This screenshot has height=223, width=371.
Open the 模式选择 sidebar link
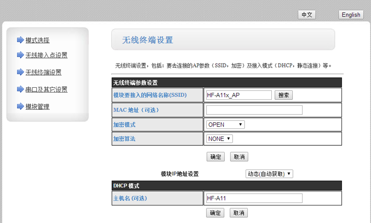click(x=37, y=40)
